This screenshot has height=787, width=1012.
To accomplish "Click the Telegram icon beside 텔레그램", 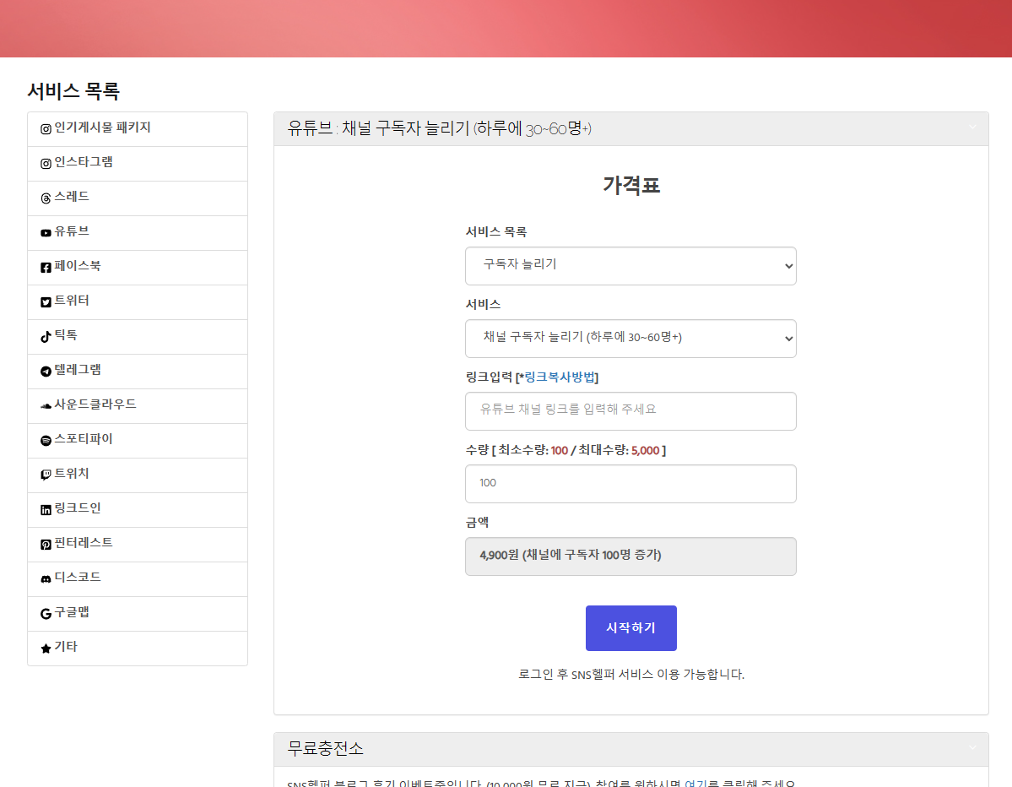I will coord(46,372).
